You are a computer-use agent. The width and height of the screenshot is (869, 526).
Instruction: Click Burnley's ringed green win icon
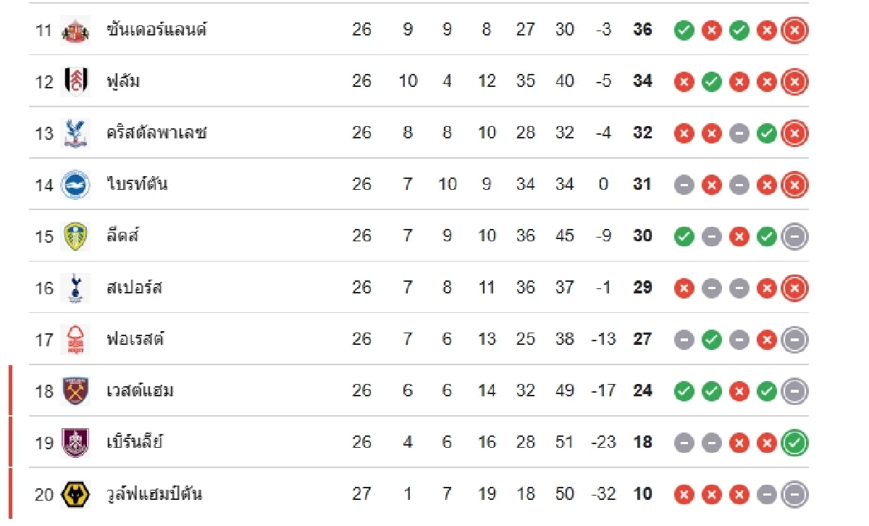794,443
